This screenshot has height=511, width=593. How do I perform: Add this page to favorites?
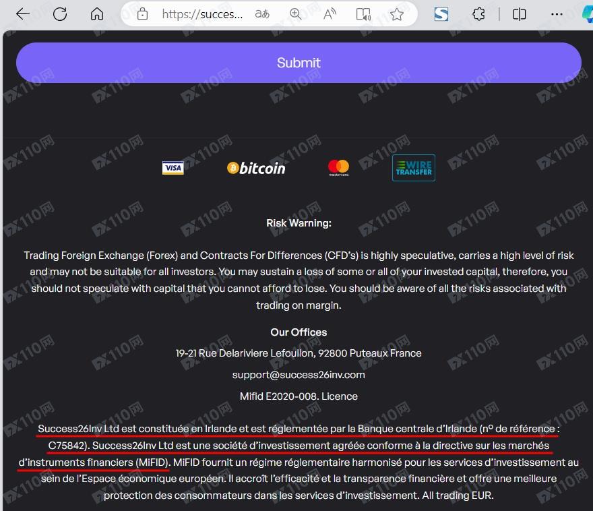click(397, 14)
